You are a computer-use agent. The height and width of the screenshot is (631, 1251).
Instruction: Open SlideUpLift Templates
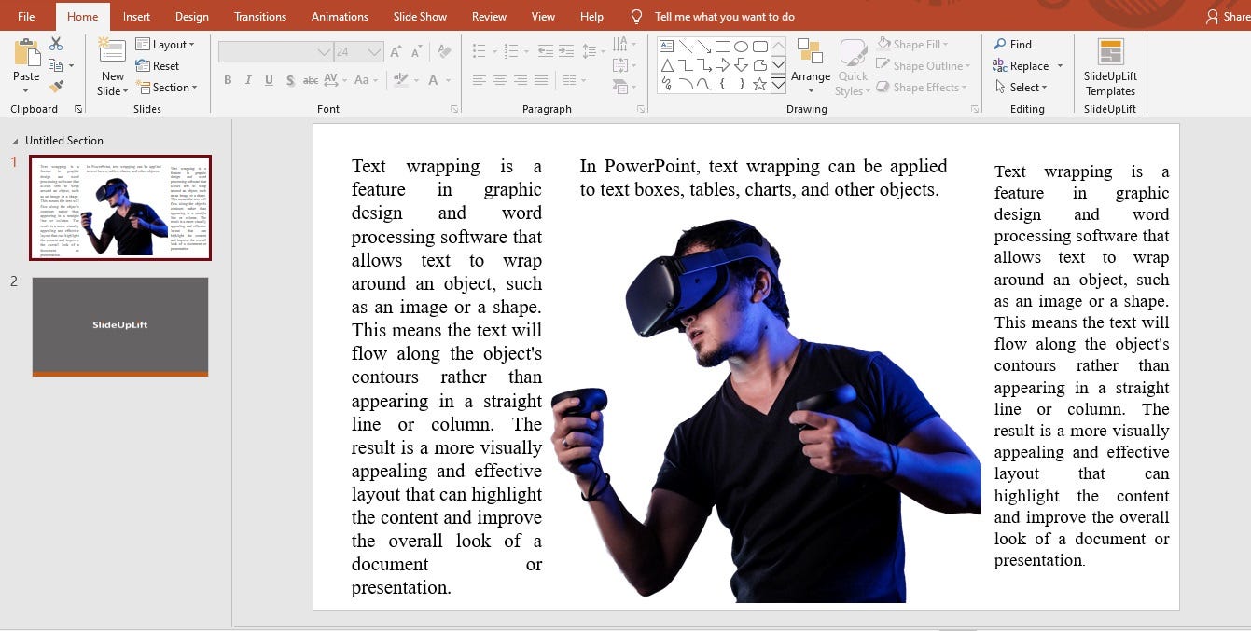tap(1110, 67)
